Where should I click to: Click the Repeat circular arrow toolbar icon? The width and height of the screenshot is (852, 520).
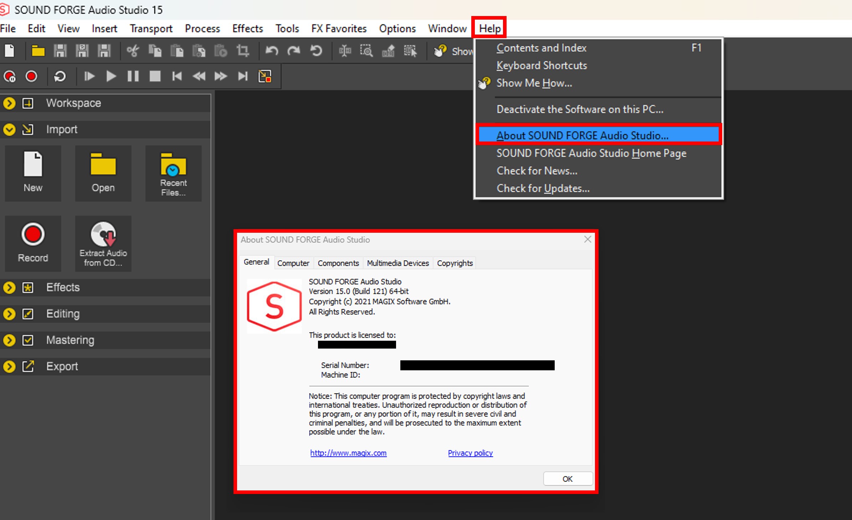click(x=316, y=51)
